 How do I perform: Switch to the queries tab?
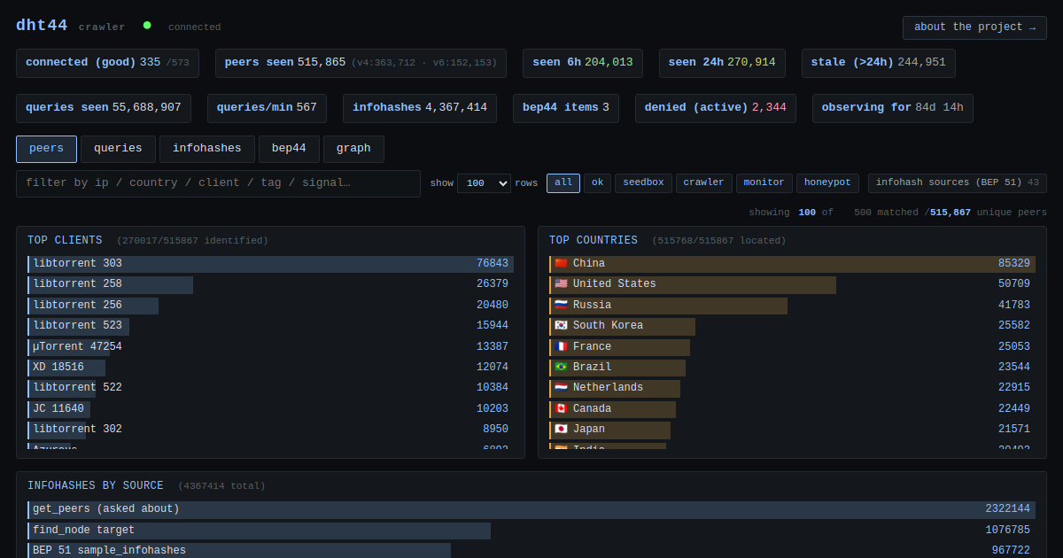pyautogui.click(x=118, y=149)
